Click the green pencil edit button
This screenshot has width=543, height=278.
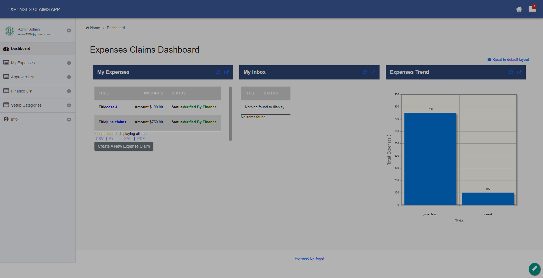(534, 269)
